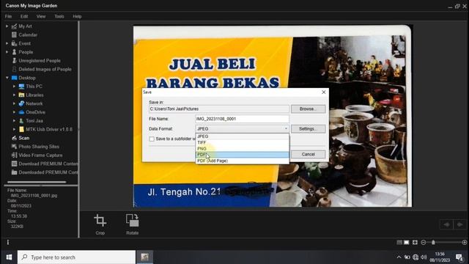Click the Save in path field
This screenshot has height=264, width=469.
pos(219,109)
